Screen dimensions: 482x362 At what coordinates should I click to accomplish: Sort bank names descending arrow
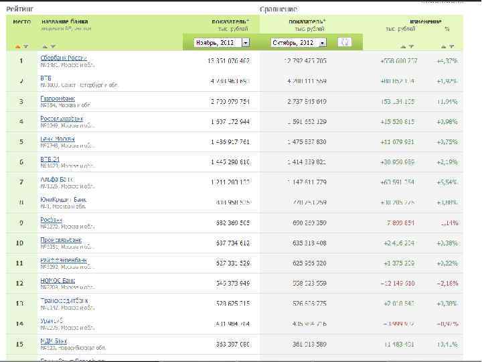point(53,47)
